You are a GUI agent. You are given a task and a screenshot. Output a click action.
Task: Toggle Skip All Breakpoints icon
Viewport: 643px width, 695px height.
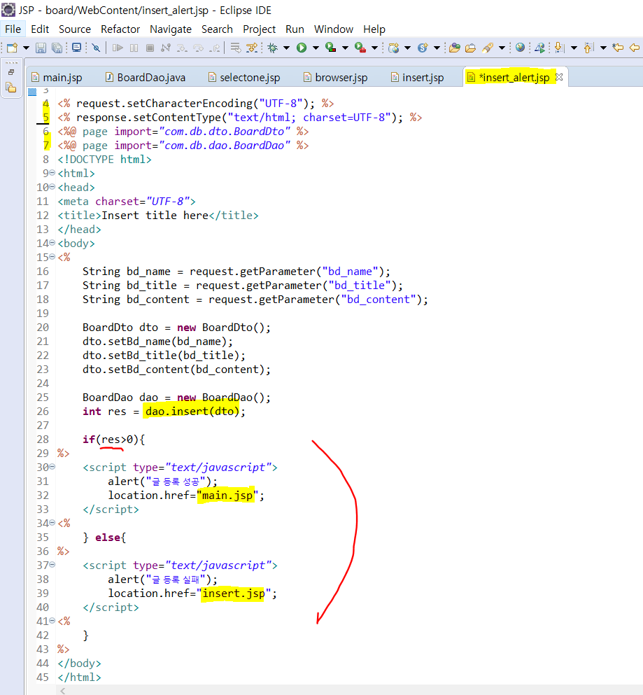(96, 48)
